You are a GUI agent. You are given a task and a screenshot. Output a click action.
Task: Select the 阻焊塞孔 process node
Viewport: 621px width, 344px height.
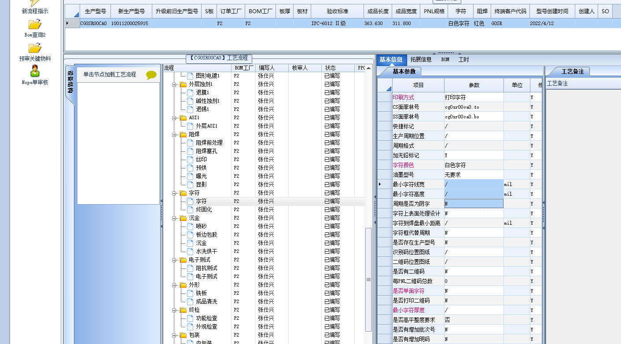[206, 151]
